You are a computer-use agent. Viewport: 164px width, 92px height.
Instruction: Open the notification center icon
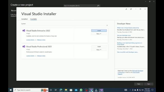152,90
